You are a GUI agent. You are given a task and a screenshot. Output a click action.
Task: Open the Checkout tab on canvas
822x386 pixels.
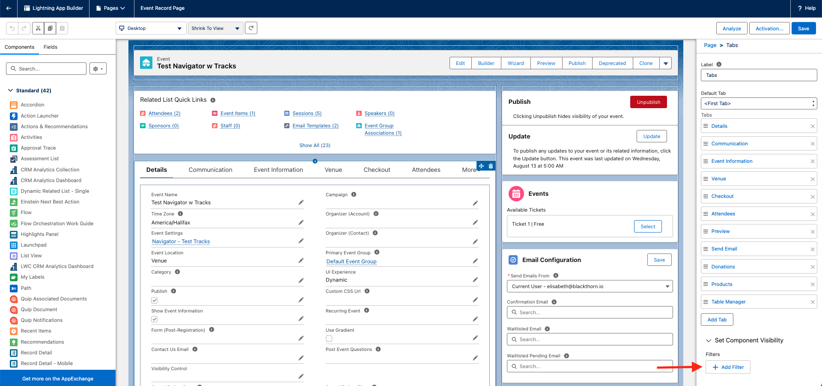click(377, 170)
